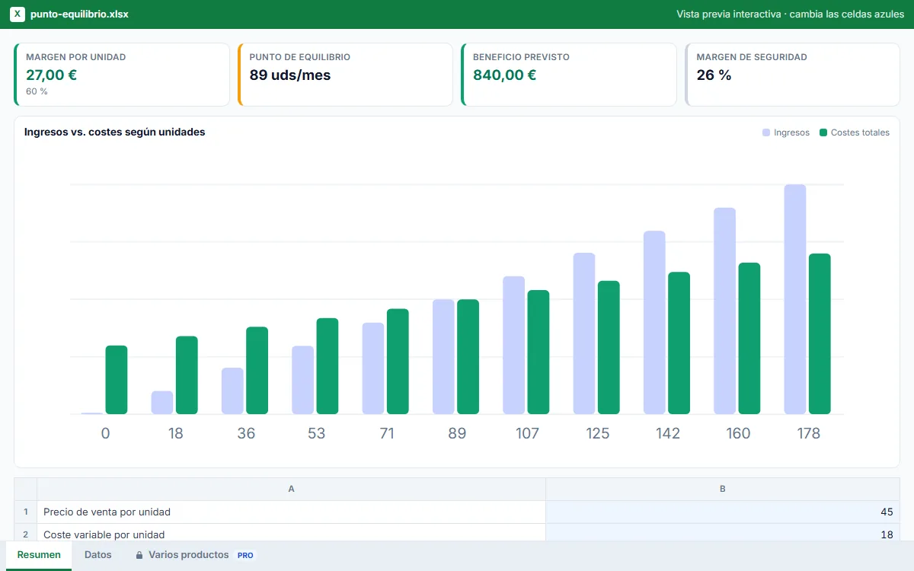Click the file name punto-equilibrio.xlsx
This screenshot has width=914, height=571.
pyautogui.click(x=79, y=14)
